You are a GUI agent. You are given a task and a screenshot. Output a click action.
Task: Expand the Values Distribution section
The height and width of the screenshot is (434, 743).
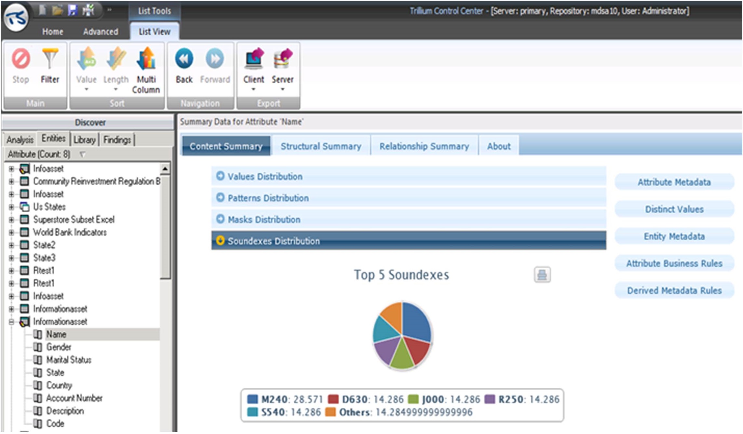(x=220, y=176)
